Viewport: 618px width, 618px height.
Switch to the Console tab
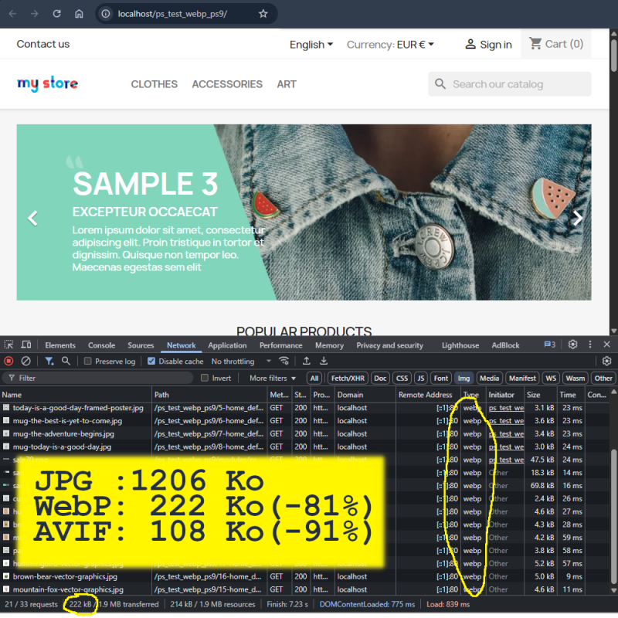(x=101, y=345)
